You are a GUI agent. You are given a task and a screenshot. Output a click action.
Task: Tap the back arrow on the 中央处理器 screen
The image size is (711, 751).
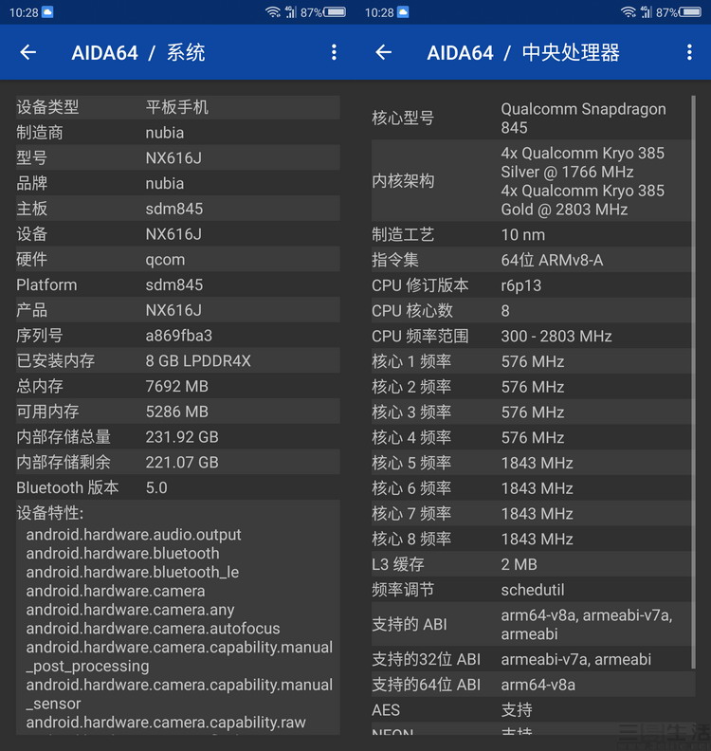pos(384,53)
